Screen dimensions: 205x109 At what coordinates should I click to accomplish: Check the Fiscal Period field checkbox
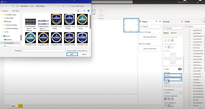point(189,39)
